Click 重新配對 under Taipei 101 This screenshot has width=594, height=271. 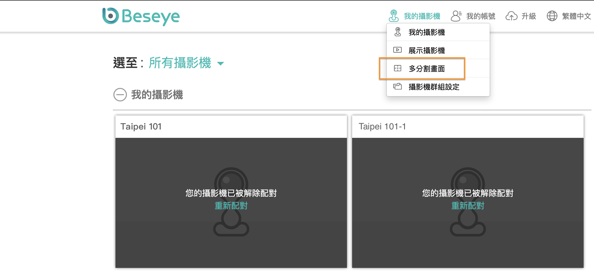pos(231,206)
